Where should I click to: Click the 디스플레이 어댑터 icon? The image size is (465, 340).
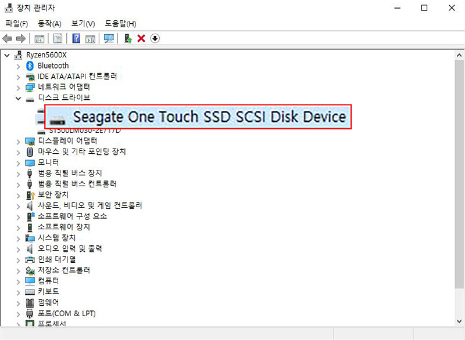(30, 142)
